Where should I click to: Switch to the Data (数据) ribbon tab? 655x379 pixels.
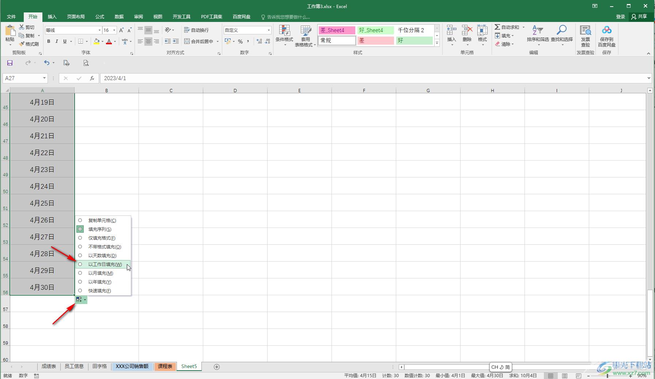(x=119, y=17)
